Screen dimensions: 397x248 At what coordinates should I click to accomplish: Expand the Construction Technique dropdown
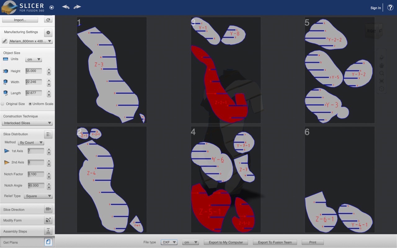click(27, 123)
